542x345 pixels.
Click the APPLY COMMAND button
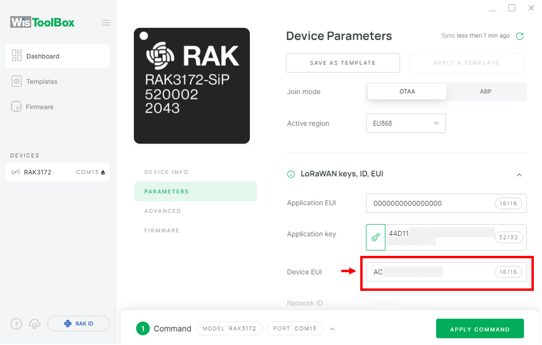480,329
